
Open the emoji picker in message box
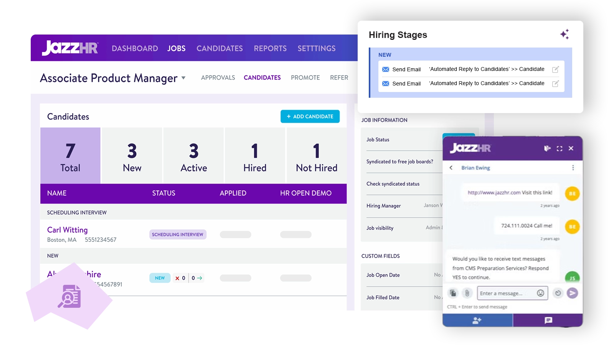(540, 293)
